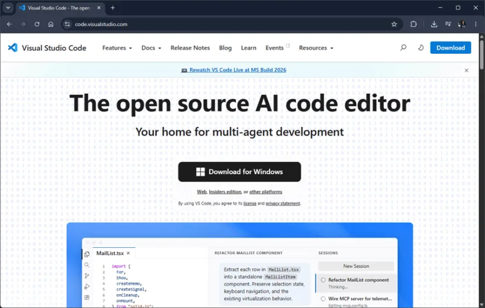Screen dimensions: 485x308
Task: Open the Insiders edition link
Action: coord(225,192)
